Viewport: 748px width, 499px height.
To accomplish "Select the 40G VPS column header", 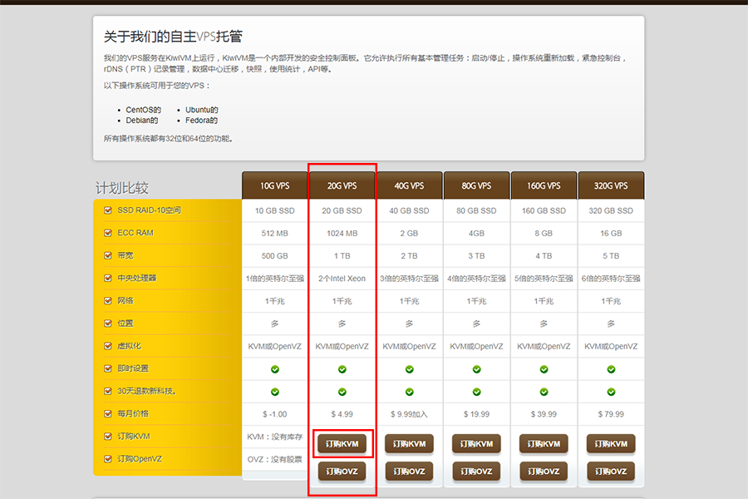I will tap(409, 185).
